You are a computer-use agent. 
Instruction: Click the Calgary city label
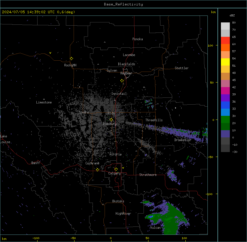pyautogui.click(x=114, y=173)
